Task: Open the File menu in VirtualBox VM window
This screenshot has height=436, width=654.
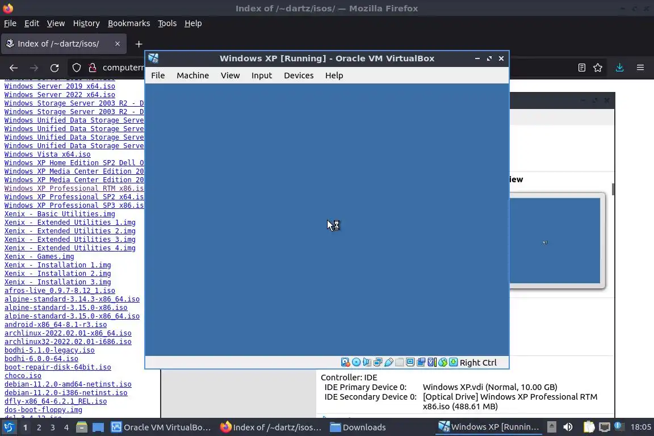Action: (158, 76)
